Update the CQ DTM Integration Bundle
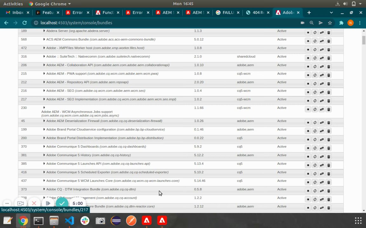This screenshot has height=228, width=366. (322, 191)
